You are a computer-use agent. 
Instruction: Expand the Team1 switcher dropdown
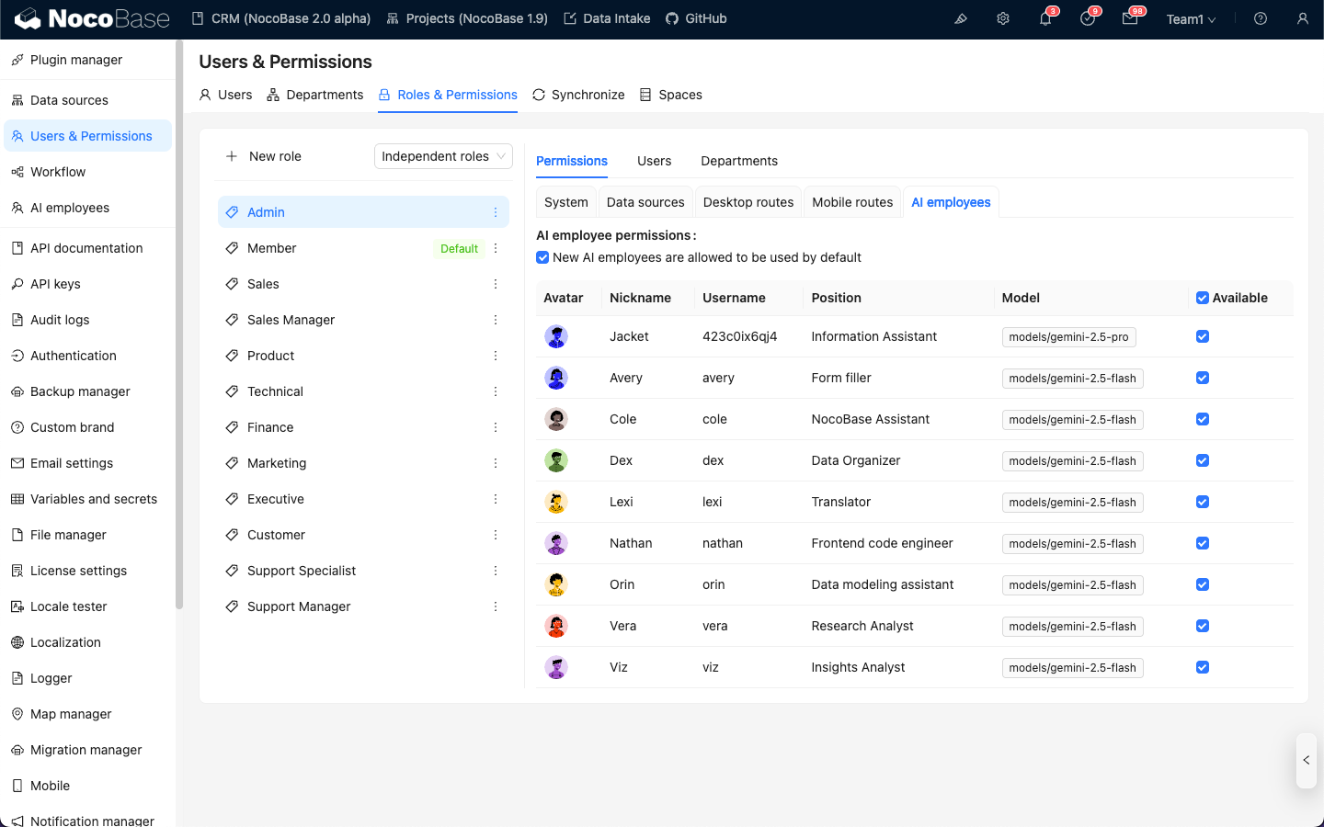(1191, 19)
